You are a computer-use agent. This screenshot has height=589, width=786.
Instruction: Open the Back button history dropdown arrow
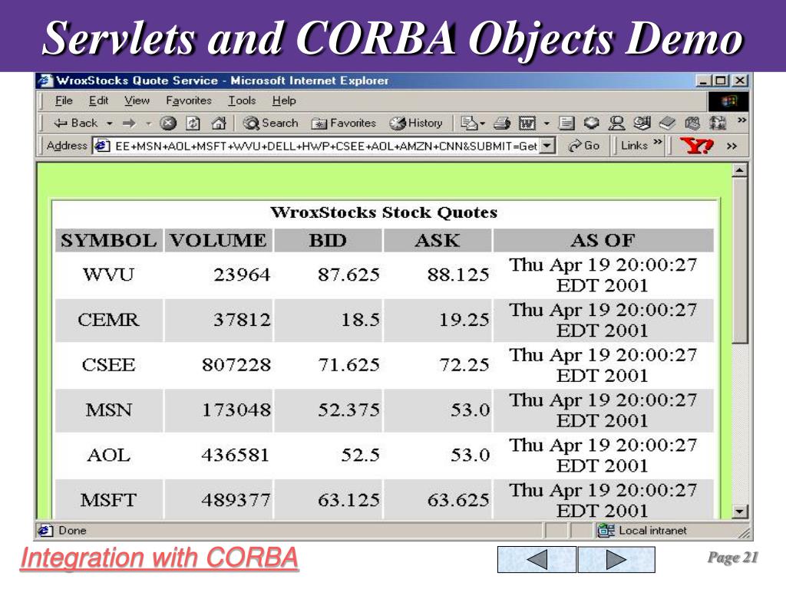coord(109,123)
